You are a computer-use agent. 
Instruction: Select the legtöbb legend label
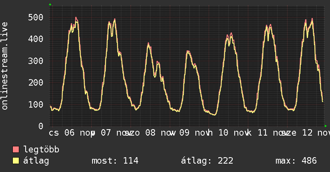tap(41, 150)
